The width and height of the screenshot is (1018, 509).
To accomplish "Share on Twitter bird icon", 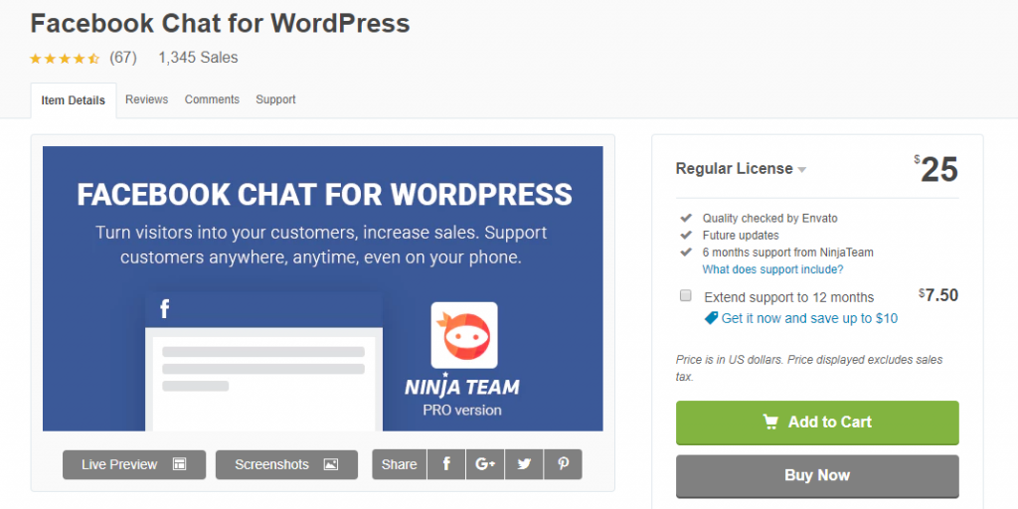I will point(524,464).
